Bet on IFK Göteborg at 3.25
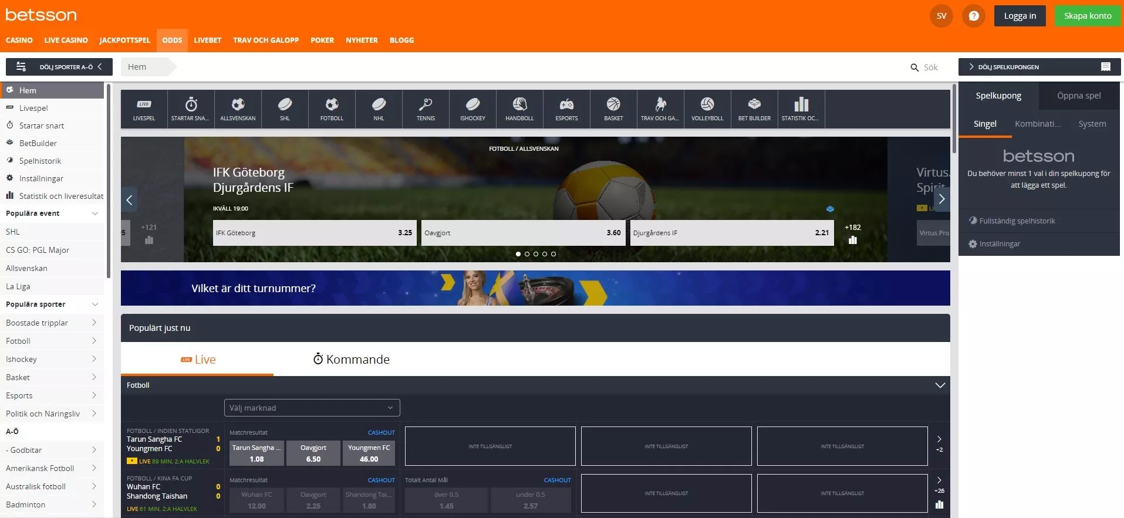 coord(315,233)
